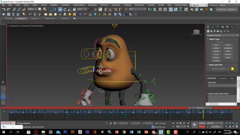240x135 pixels.
Task: Collapse the Object Type rollout
Action: 214,39
